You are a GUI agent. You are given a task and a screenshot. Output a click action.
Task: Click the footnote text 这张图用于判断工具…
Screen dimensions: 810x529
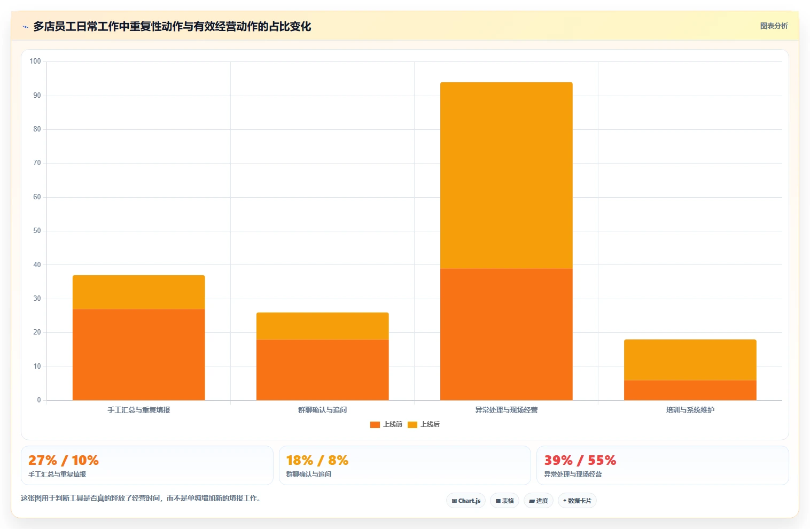tap(141, 498)
